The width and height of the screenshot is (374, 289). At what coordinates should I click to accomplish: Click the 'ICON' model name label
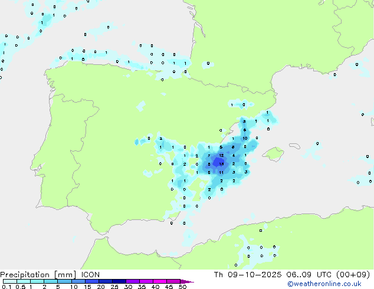(90, 275)
